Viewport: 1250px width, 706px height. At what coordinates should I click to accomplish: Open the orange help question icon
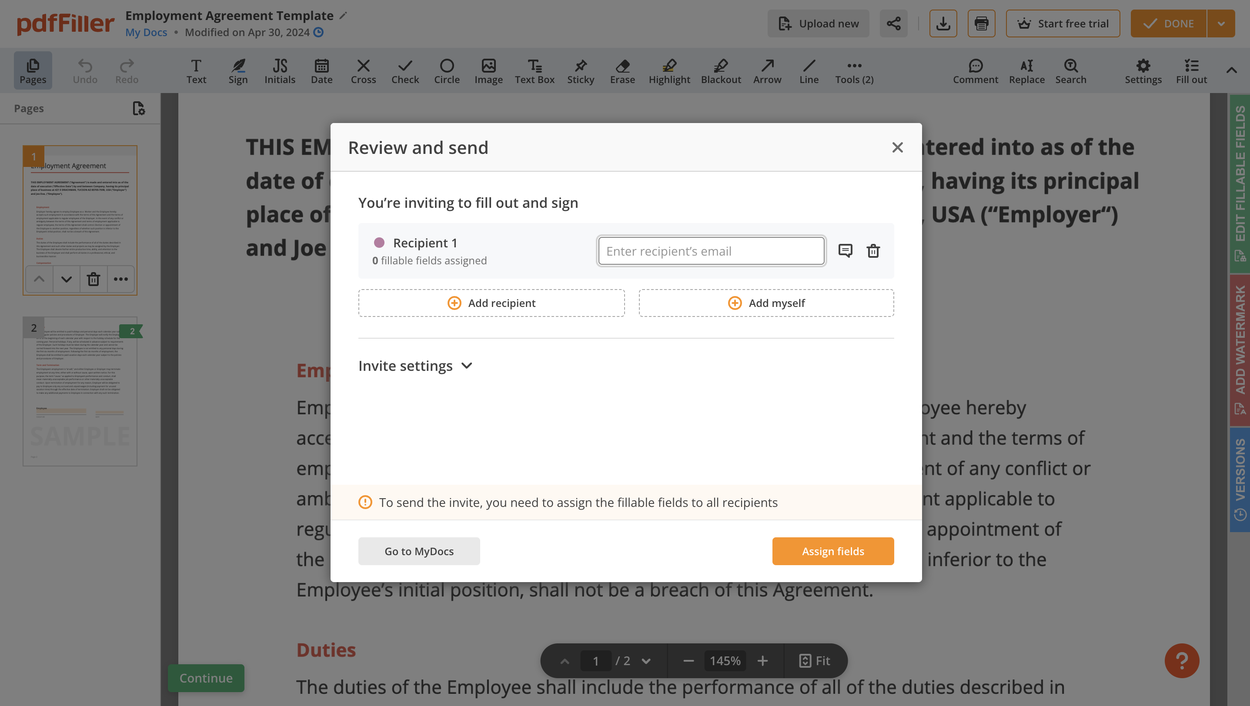click(x=1182, y=660)
